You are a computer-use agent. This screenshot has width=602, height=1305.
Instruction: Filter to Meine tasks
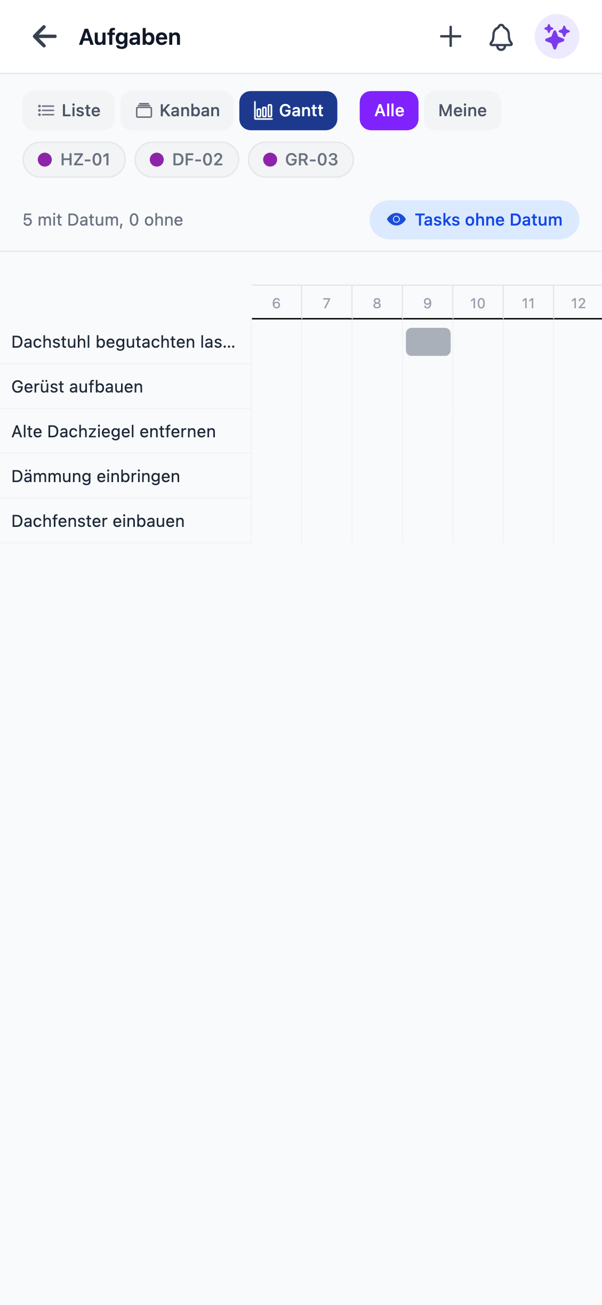click(x=462, y=110)
